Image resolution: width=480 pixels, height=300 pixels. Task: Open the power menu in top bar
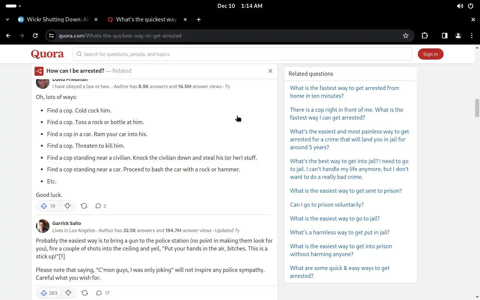(x=471, y=6)
